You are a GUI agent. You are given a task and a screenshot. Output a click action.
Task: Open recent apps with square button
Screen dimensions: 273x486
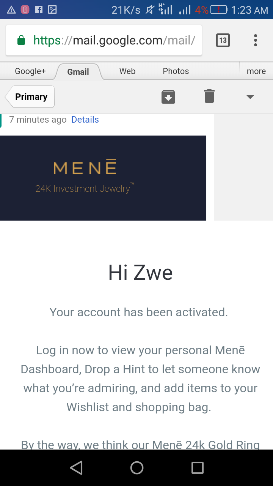point(197,468)
